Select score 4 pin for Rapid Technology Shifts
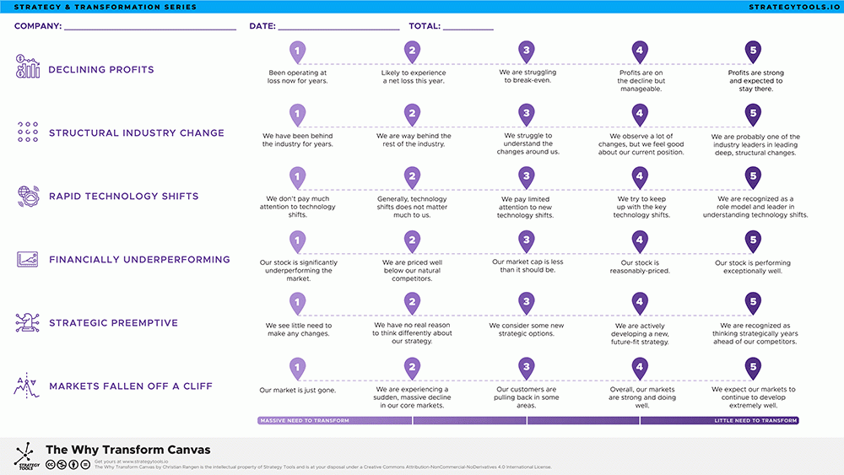Image resolution: width=844 pixels, height=475 pixels. (x=640, y=178)
